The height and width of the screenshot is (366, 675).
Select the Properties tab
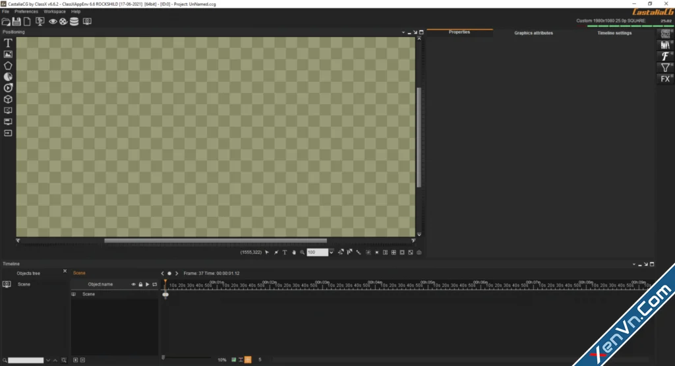coord(459,32)
